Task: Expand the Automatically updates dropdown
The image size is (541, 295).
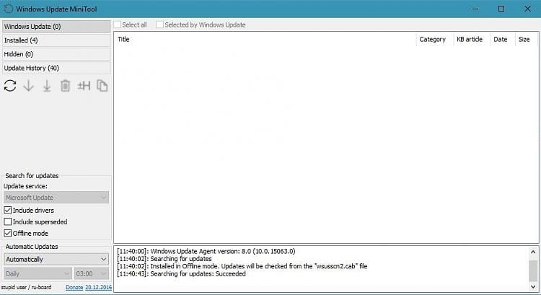Action: [x=56, y=259]
